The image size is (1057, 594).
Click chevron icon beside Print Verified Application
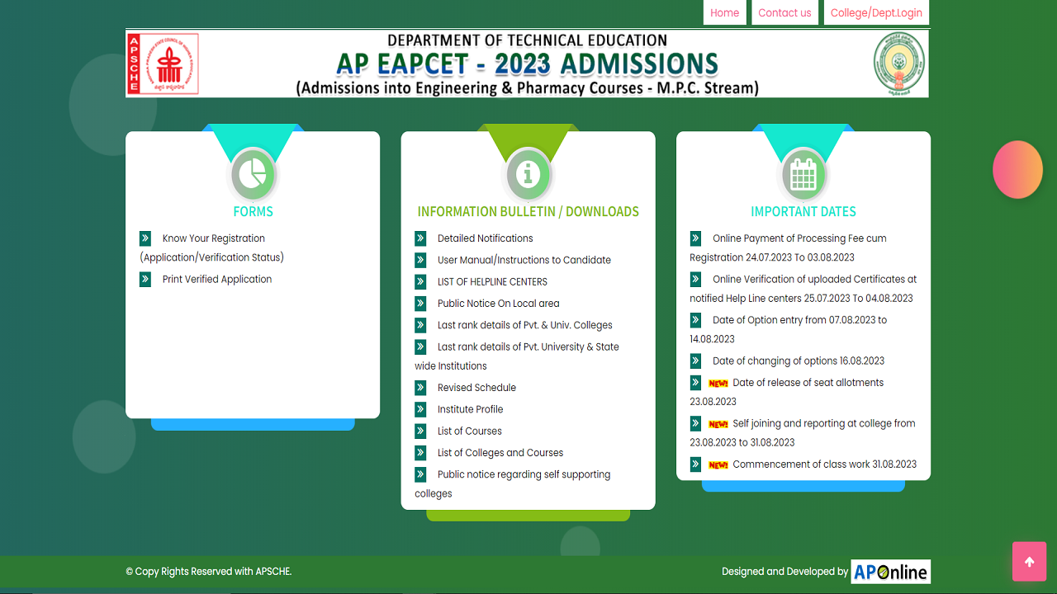click(x=145, y=279)
